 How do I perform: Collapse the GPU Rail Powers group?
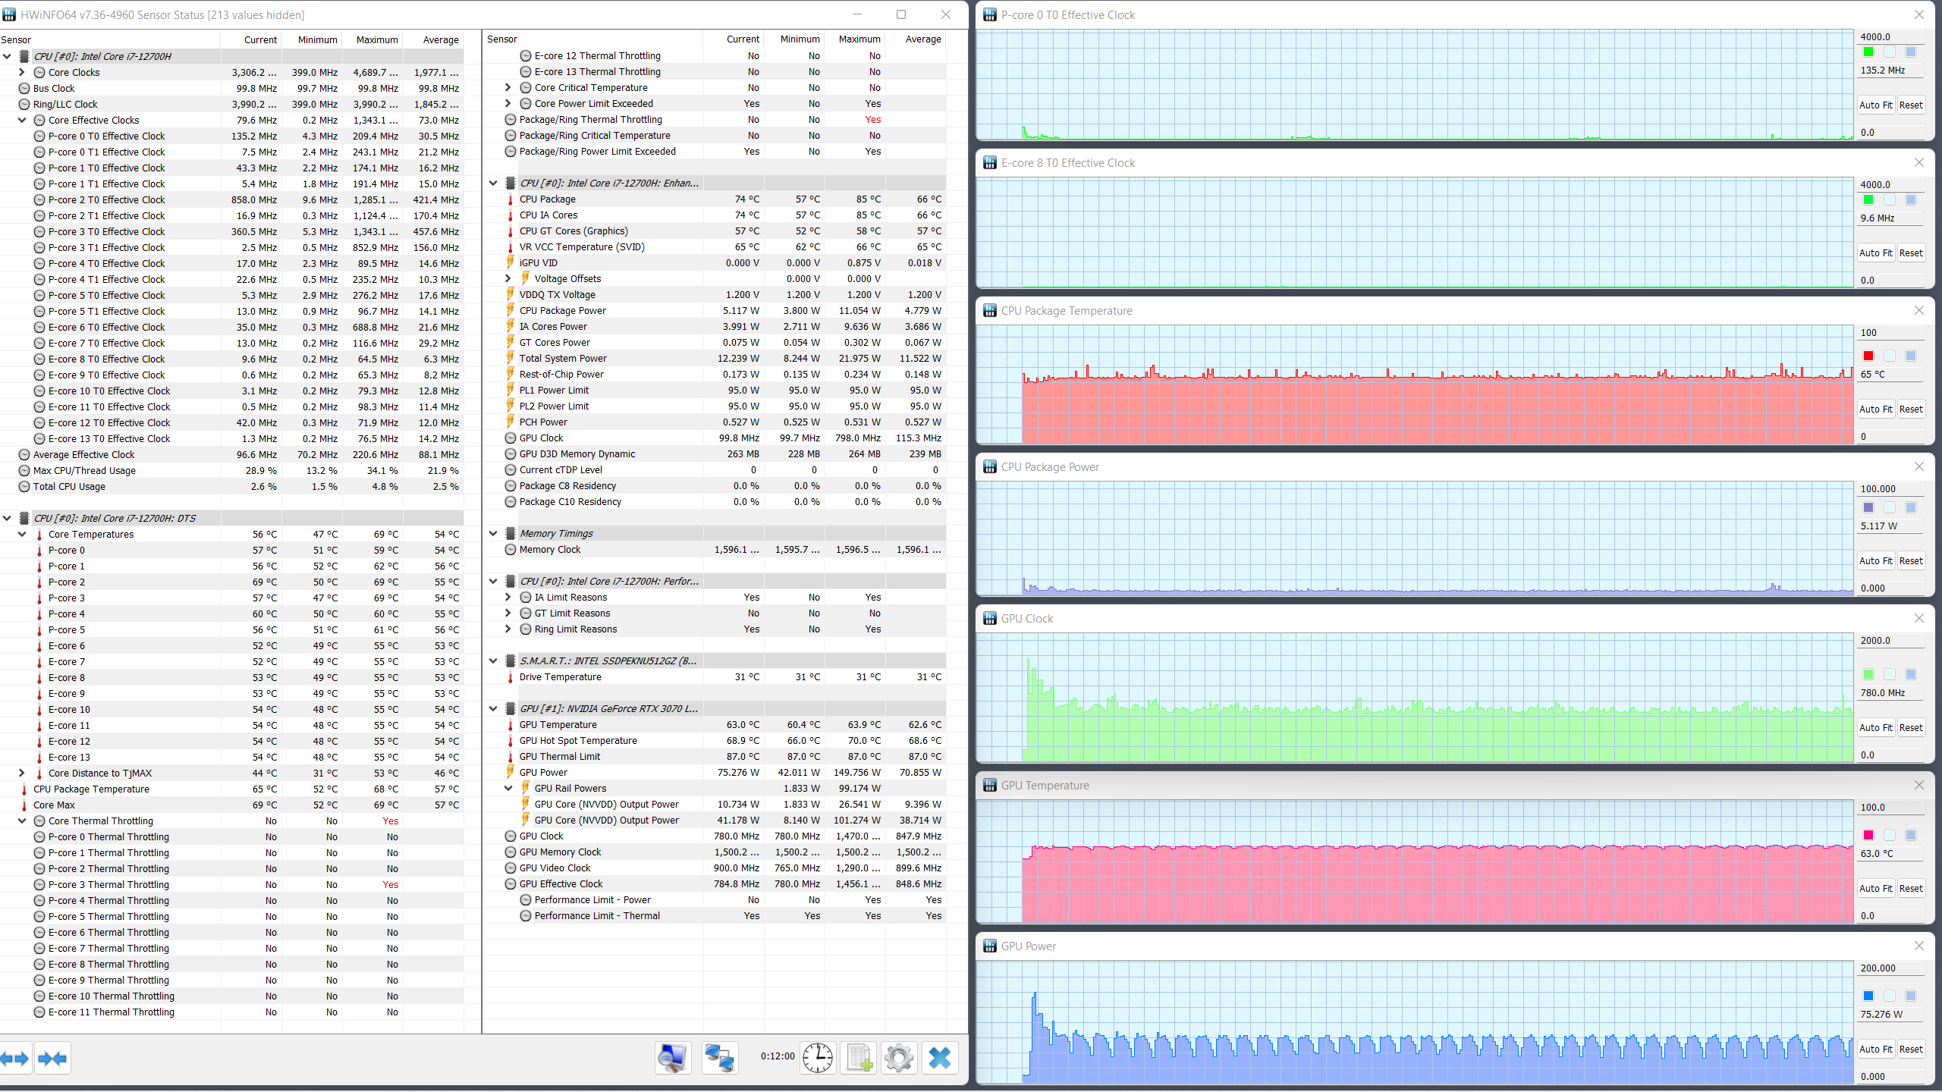point(508,788)
